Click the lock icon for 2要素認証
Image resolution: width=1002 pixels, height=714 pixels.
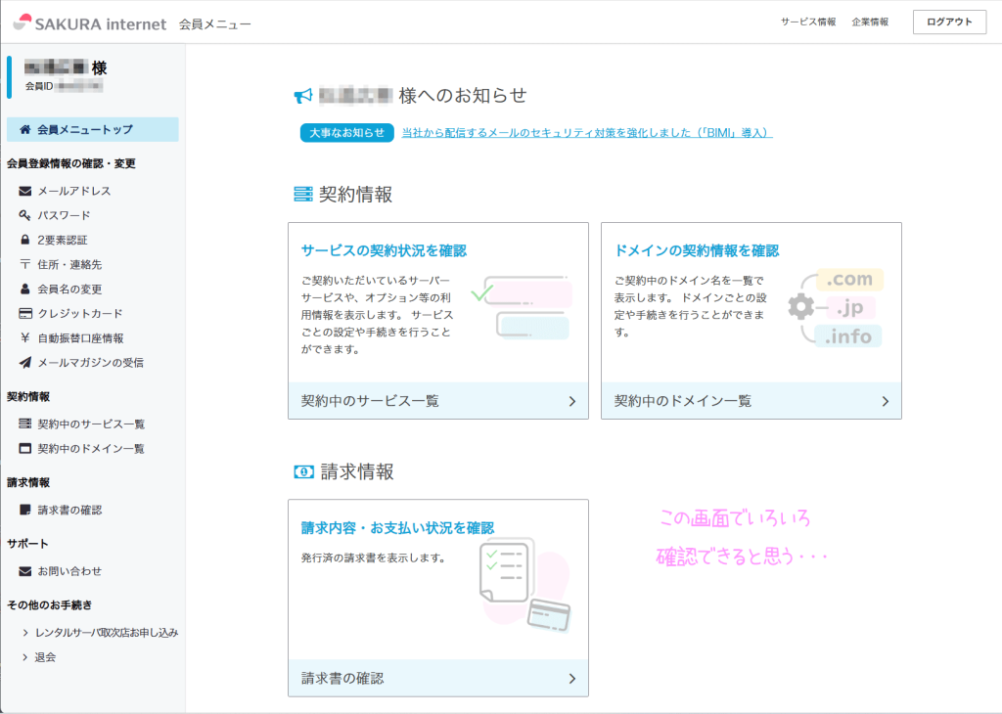(25, 240)
